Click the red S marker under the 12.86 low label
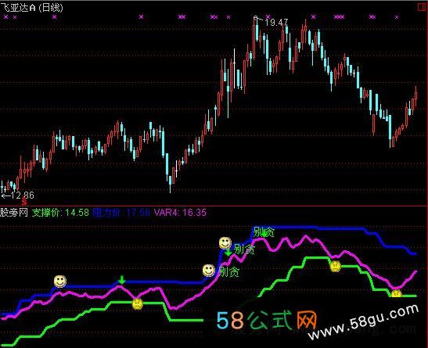 click(x=24, y=202)
